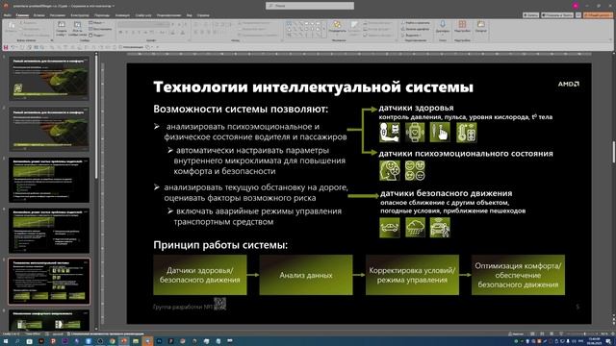This screenshot has height=346, width=616.
Task: Click the title bar search box
Action: point(310,6)
